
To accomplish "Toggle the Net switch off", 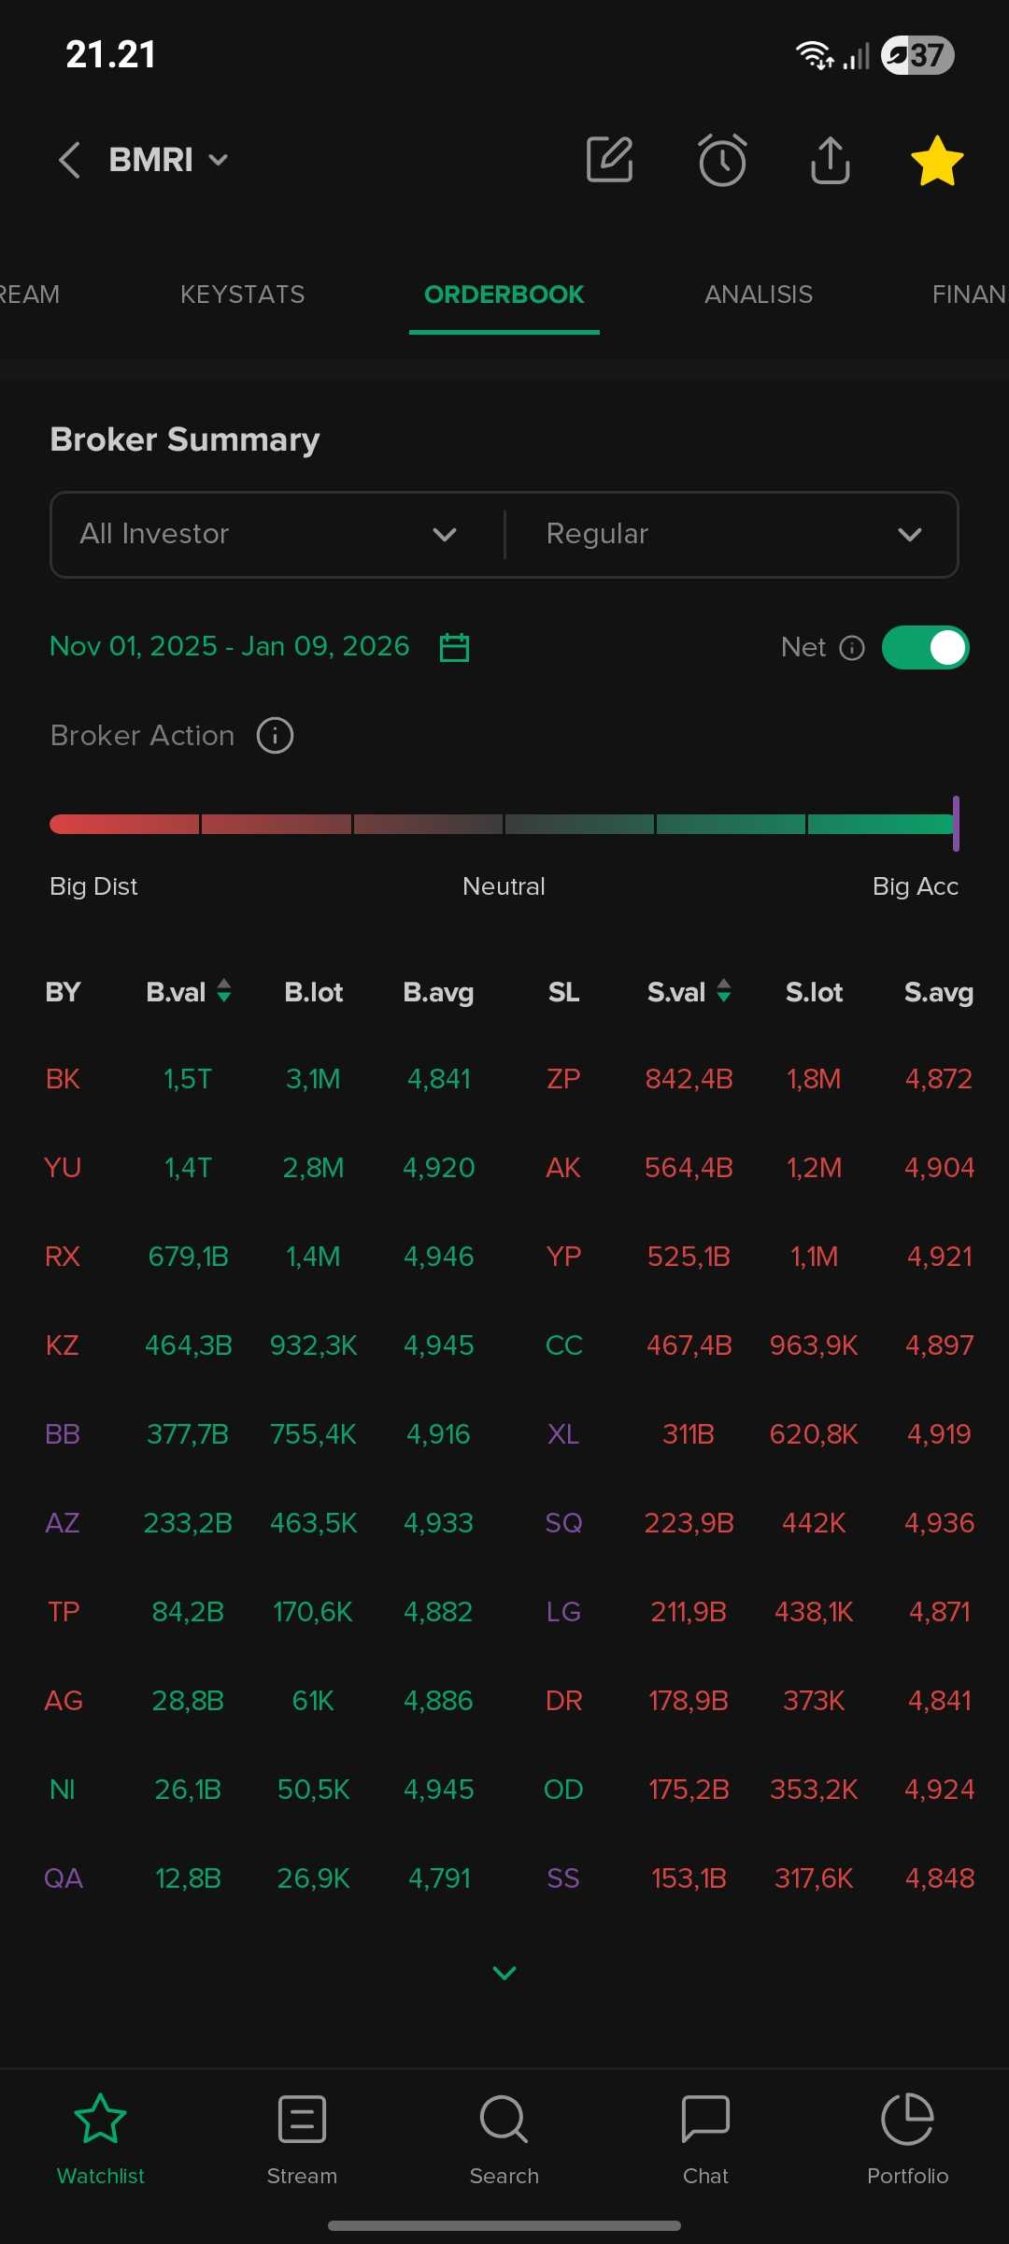I will [x=925, y=648].
